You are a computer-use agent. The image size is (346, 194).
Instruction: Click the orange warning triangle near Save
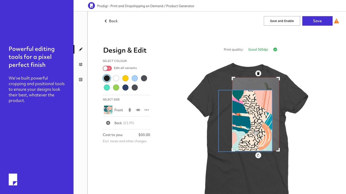[x=337, y=20]
